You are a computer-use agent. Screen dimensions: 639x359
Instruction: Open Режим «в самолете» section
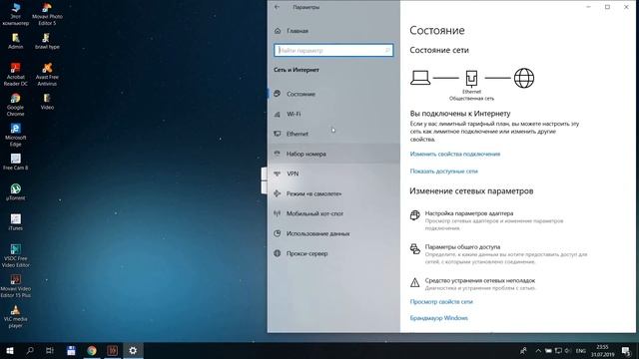pos(333,193)
